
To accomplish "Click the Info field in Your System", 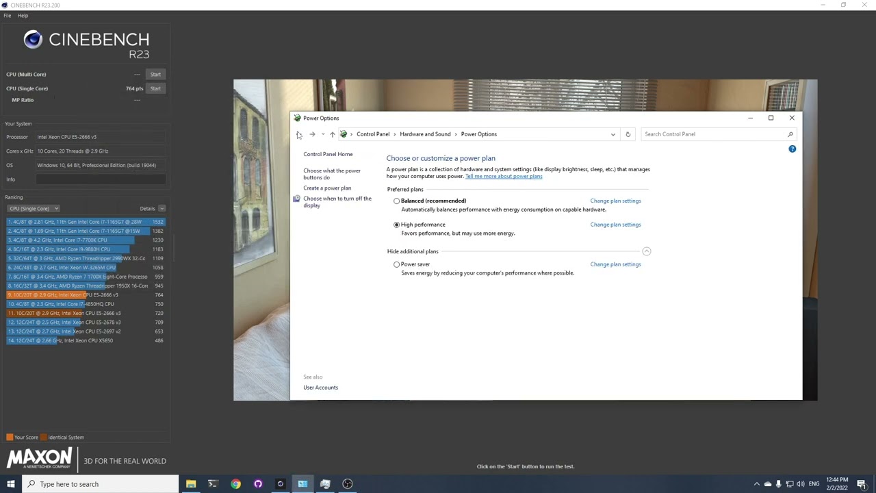I will click(101, 179).
